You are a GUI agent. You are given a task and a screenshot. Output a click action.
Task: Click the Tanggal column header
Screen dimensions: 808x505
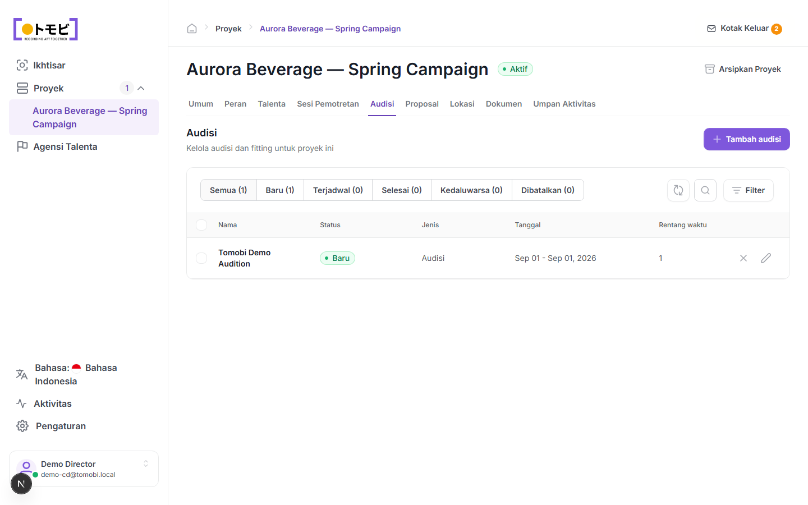[528, 225]
